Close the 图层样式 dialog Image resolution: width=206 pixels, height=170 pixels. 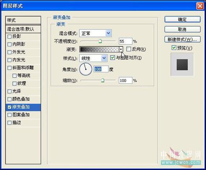click(x=200, y=6)
